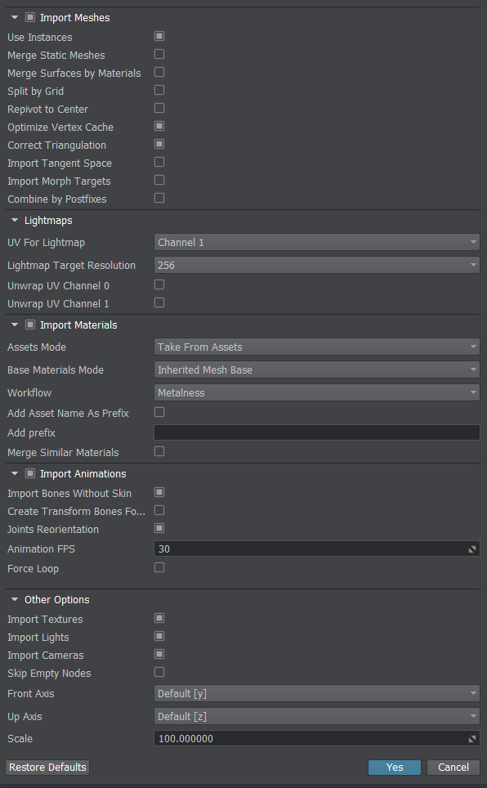Click the Add prefix text field
487x788 pixels.
click(x=316, y=432)
